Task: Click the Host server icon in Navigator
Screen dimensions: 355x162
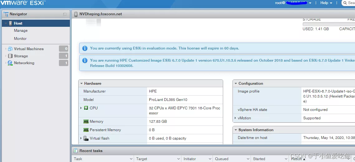Action: coord(10,23)
